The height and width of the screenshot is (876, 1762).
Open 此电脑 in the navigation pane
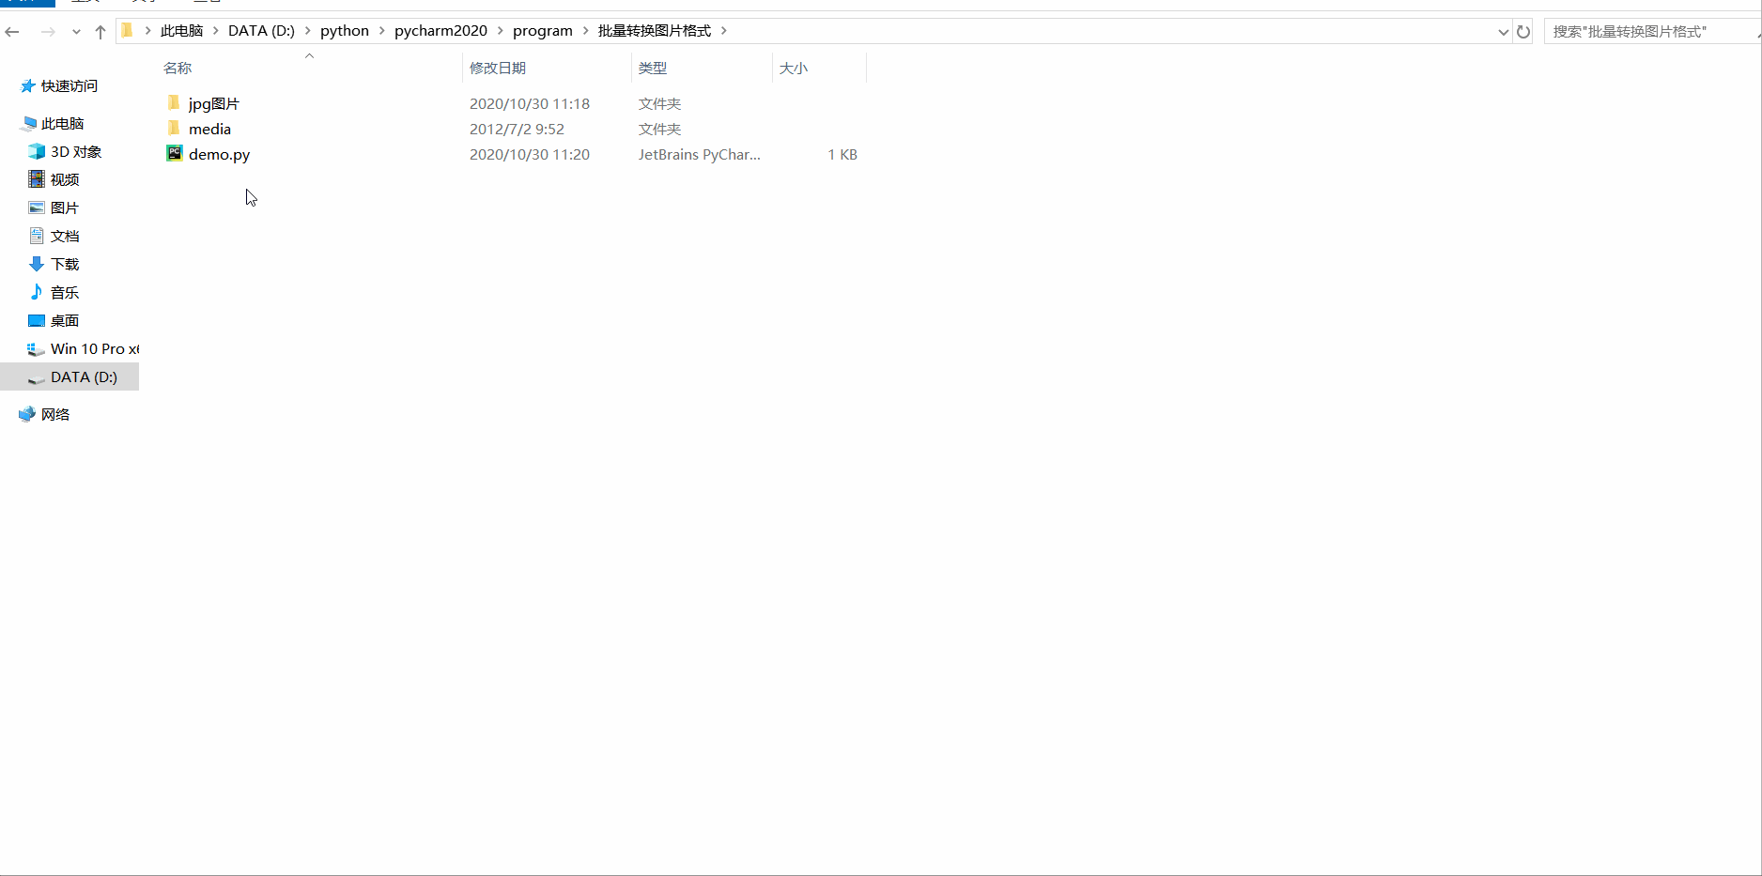click(x=63, y=123)
